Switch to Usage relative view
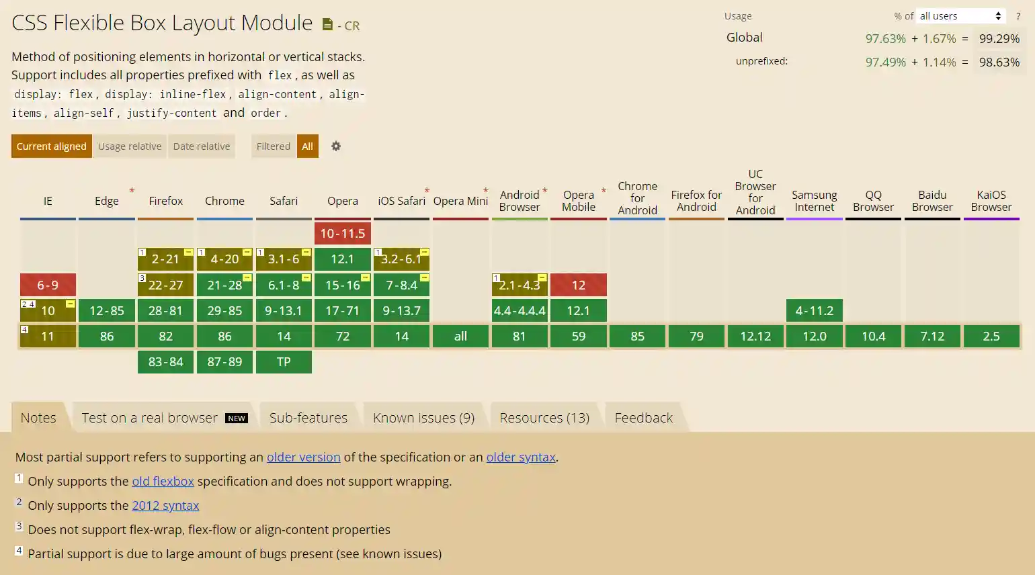Image resolution: width=1035 pixels, height=575 pixels. pyautogui.click(x=130, y=146)
